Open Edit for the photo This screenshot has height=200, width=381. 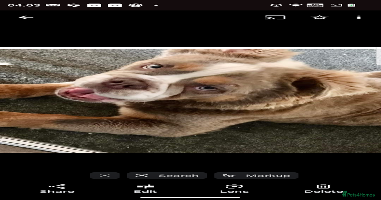click(145, 189)
